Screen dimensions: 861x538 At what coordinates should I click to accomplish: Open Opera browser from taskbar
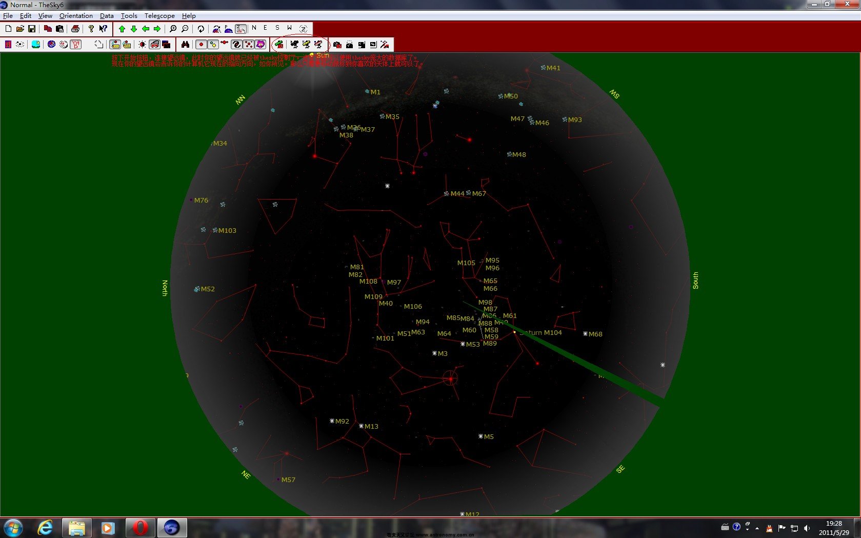[x=140, y=527]
